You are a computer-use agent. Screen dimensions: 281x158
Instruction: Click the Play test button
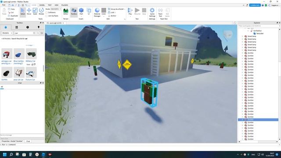pos(130,11)
